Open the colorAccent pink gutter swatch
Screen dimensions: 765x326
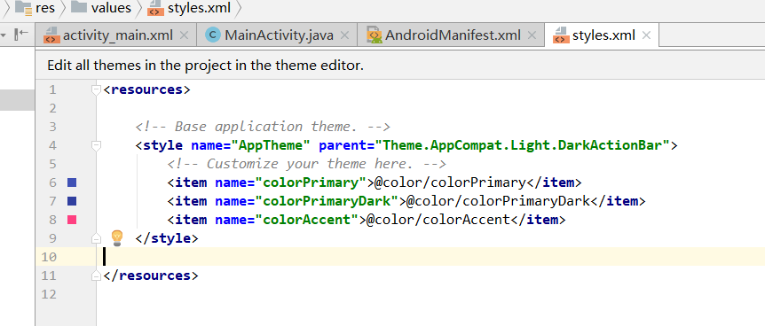click(x=72, y=220)
